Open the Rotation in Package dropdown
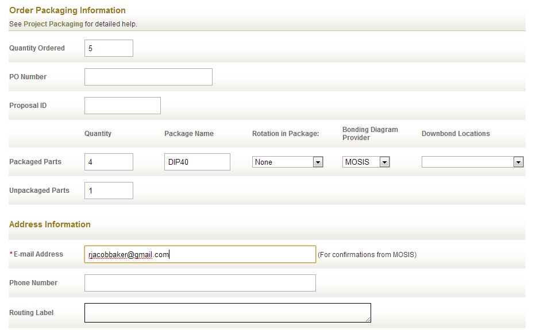The height and width of the screenshot is (330, 536). tap(287, 162)
